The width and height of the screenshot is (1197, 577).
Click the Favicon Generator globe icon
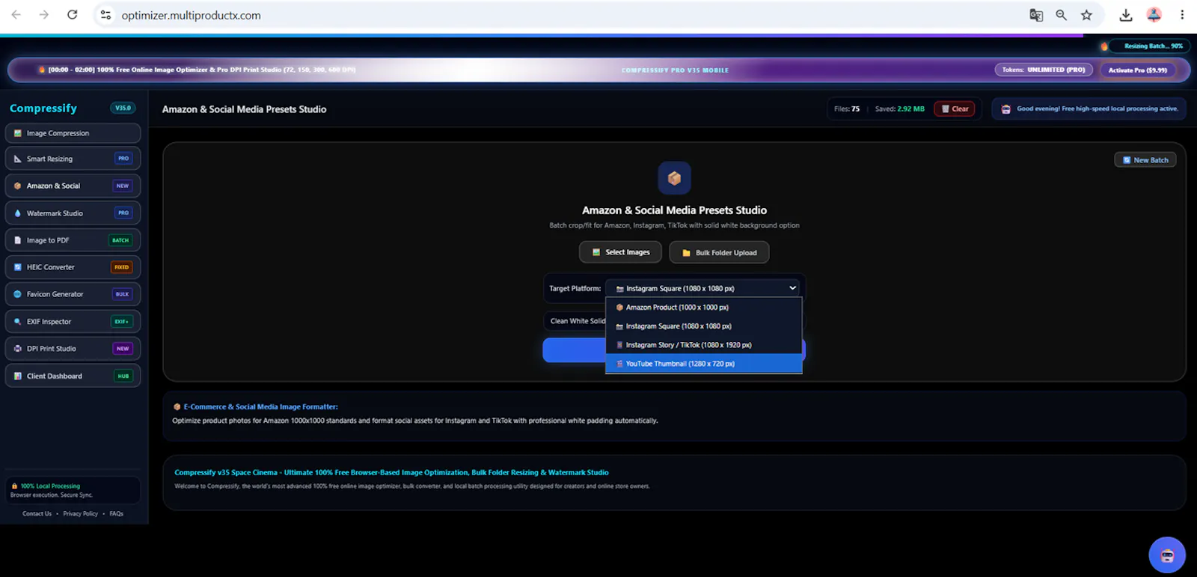click(x=18, y=294)
